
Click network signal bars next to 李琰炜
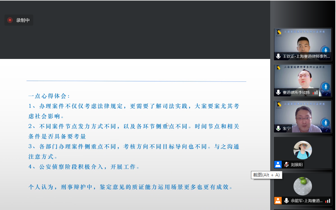[x=315, y=92]
